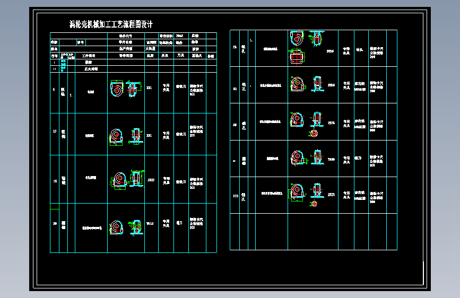Select the 专用夹具 cell in row 10
Screen dimensions: 460x298
click(x=166, y=135)
